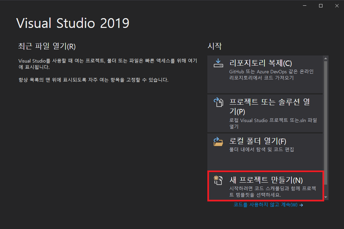Start 새 프로젝트 만들기(N)
This screenshot has height=229, width=344.
coord(266,186)
